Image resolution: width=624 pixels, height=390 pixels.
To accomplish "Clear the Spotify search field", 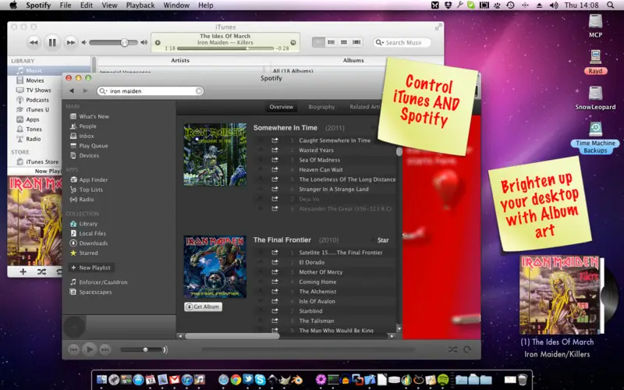I will click(199, 91).
